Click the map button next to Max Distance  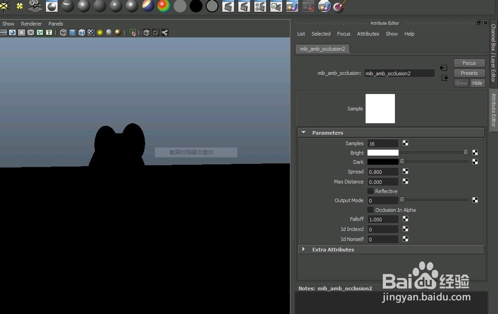405,181
